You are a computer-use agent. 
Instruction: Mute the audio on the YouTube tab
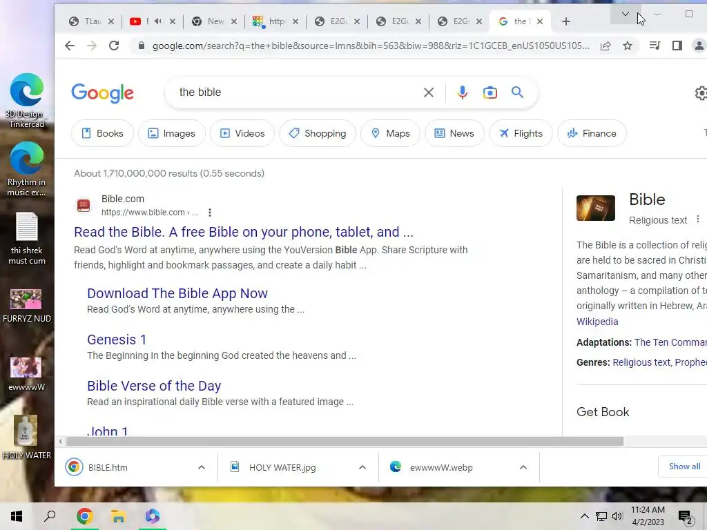(x=158, y=21)
